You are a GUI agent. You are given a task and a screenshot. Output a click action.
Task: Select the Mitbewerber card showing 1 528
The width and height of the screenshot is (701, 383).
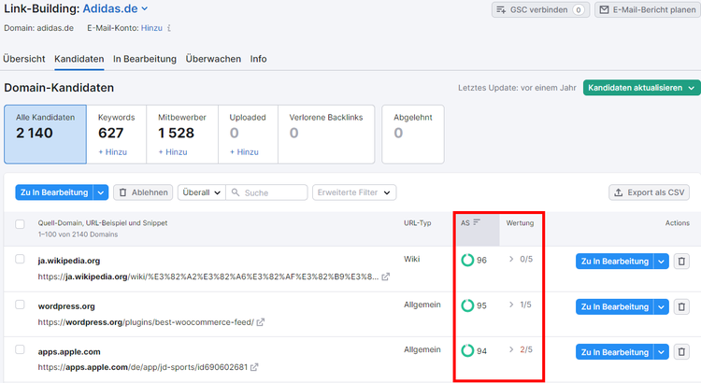pyautogui.click(x=182, y=135)
